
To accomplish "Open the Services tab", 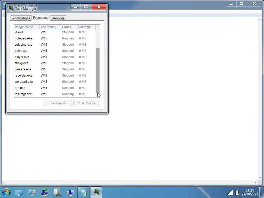I will 58,18.
